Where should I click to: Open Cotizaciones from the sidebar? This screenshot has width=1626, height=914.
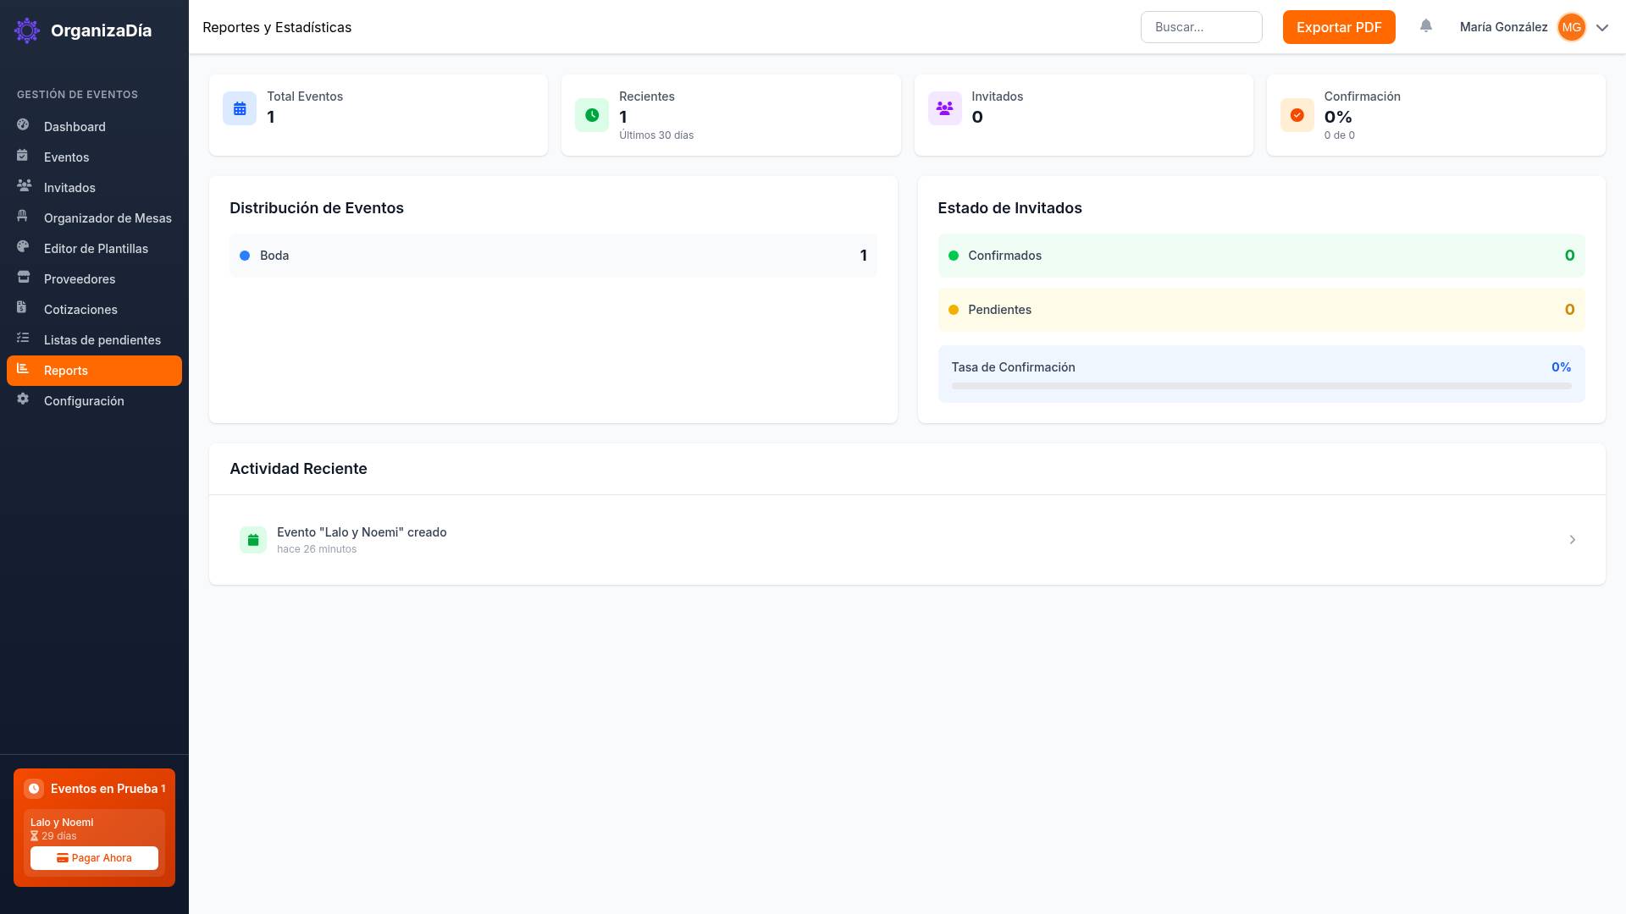point(80,310)
